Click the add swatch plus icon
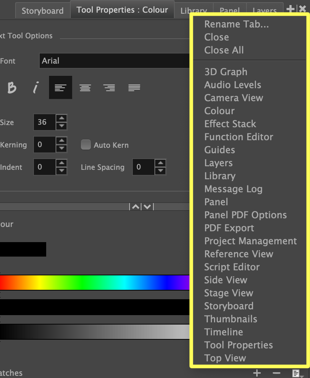 (257, 373)
